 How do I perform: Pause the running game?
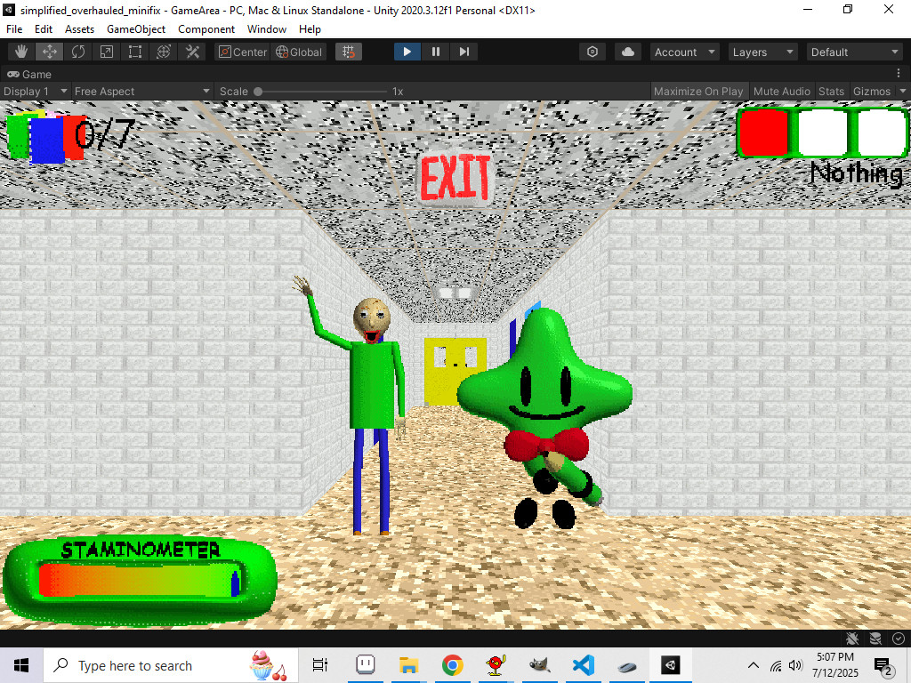point(435,52)
